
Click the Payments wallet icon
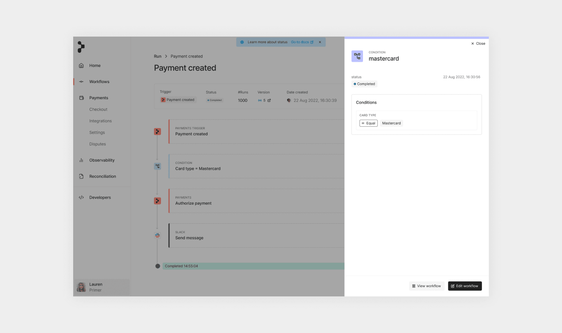[x=81, y=98]
